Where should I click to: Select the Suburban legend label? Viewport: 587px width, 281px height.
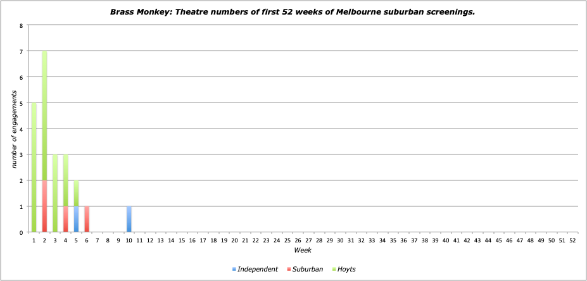[307, 270]
